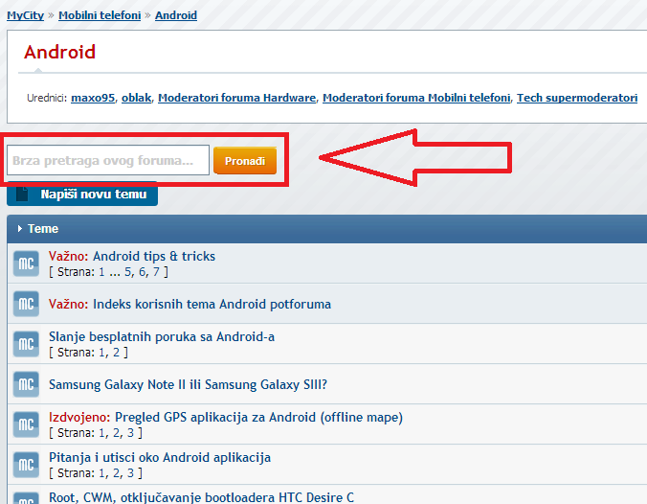Open Moderatori foruma Hardware group
Image resolution: width=647 pixels, height=504 pixels.
[236, 98]
